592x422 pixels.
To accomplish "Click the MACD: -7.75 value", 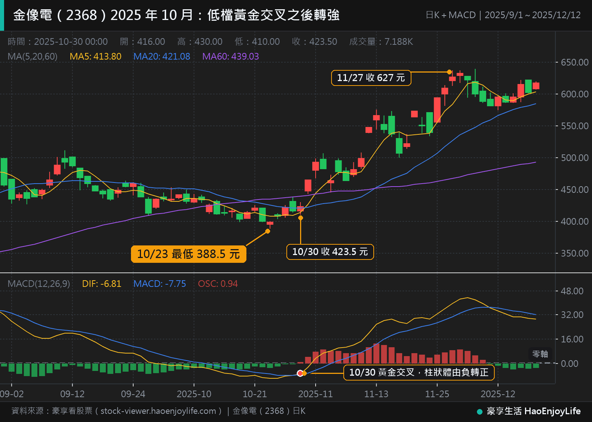I will point(160,284).
